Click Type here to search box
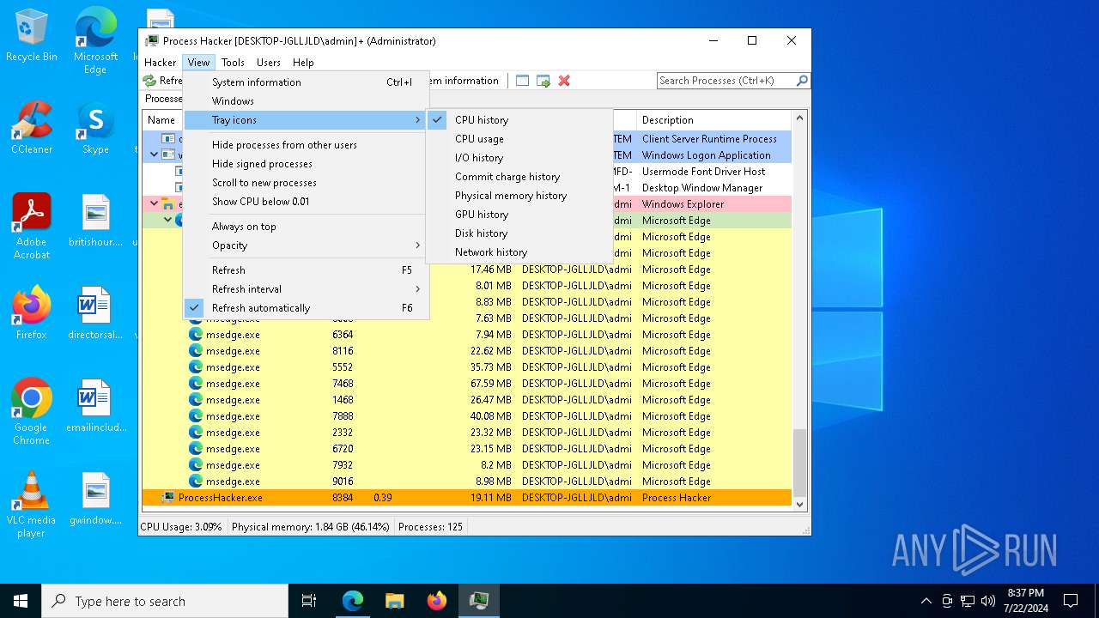Screen dimensions: 1099x618 click(165, 601)
